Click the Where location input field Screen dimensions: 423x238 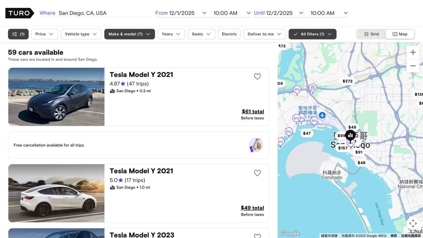[x=104, y=13]
